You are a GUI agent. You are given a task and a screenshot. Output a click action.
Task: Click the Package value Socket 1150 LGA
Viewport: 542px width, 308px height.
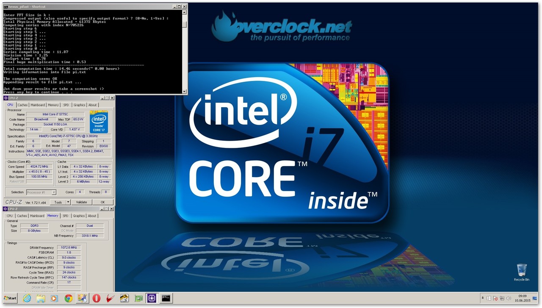coord(56,125)
